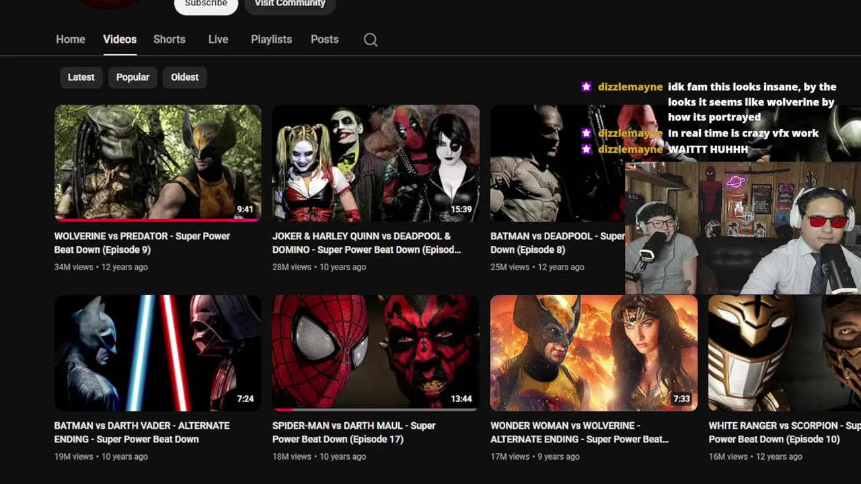The image size is (861, 484).
Task: Switch to the Posts tab
Action: coord(324,39)
